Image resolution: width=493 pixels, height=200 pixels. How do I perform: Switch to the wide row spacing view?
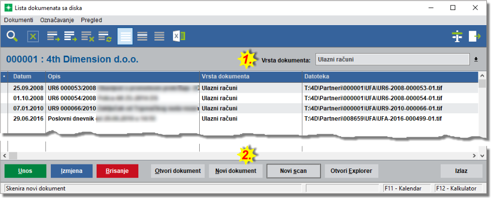tap(159, 37)
